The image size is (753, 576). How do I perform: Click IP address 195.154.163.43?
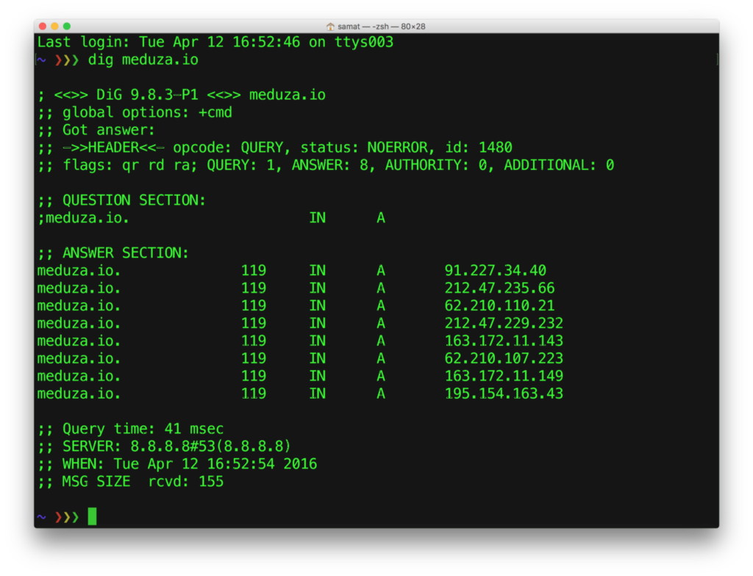click(504, 394)
